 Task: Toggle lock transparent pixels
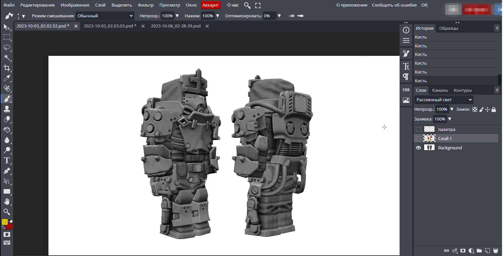475,109
